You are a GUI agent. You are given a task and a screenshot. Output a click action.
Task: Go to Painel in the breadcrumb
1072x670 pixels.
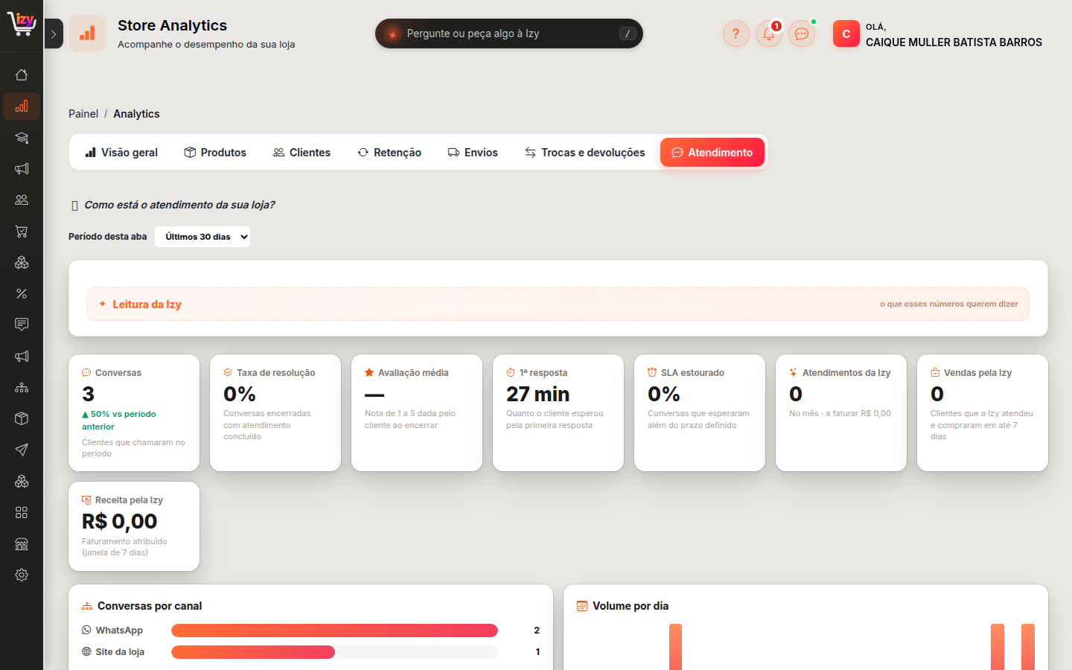83,114
